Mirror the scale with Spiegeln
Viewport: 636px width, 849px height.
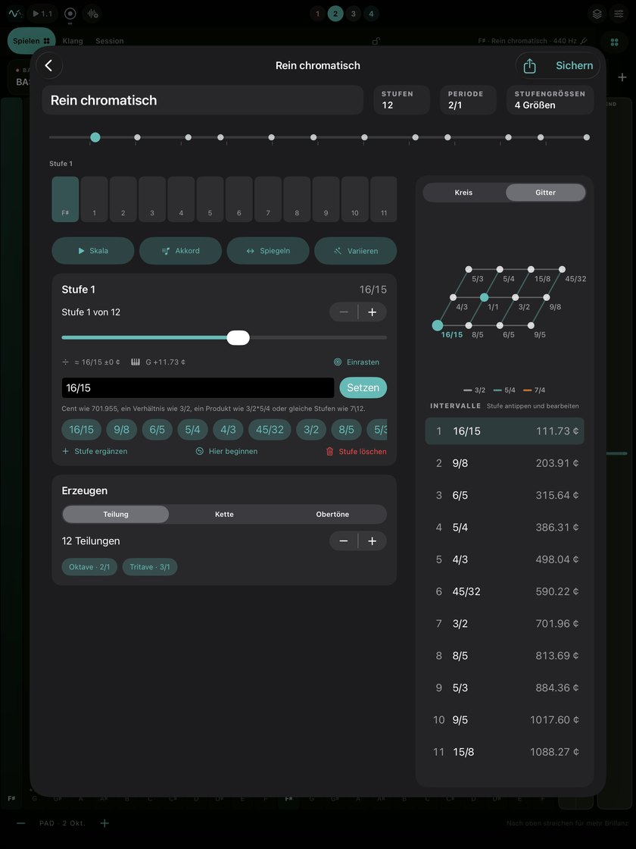pos(268,251)
